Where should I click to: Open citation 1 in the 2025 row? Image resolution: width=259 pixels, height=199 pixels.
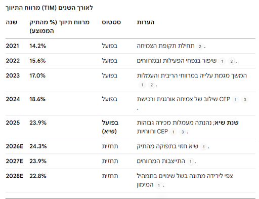[173, 132]
